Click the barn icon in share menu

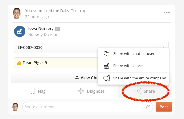pos(107,66)
